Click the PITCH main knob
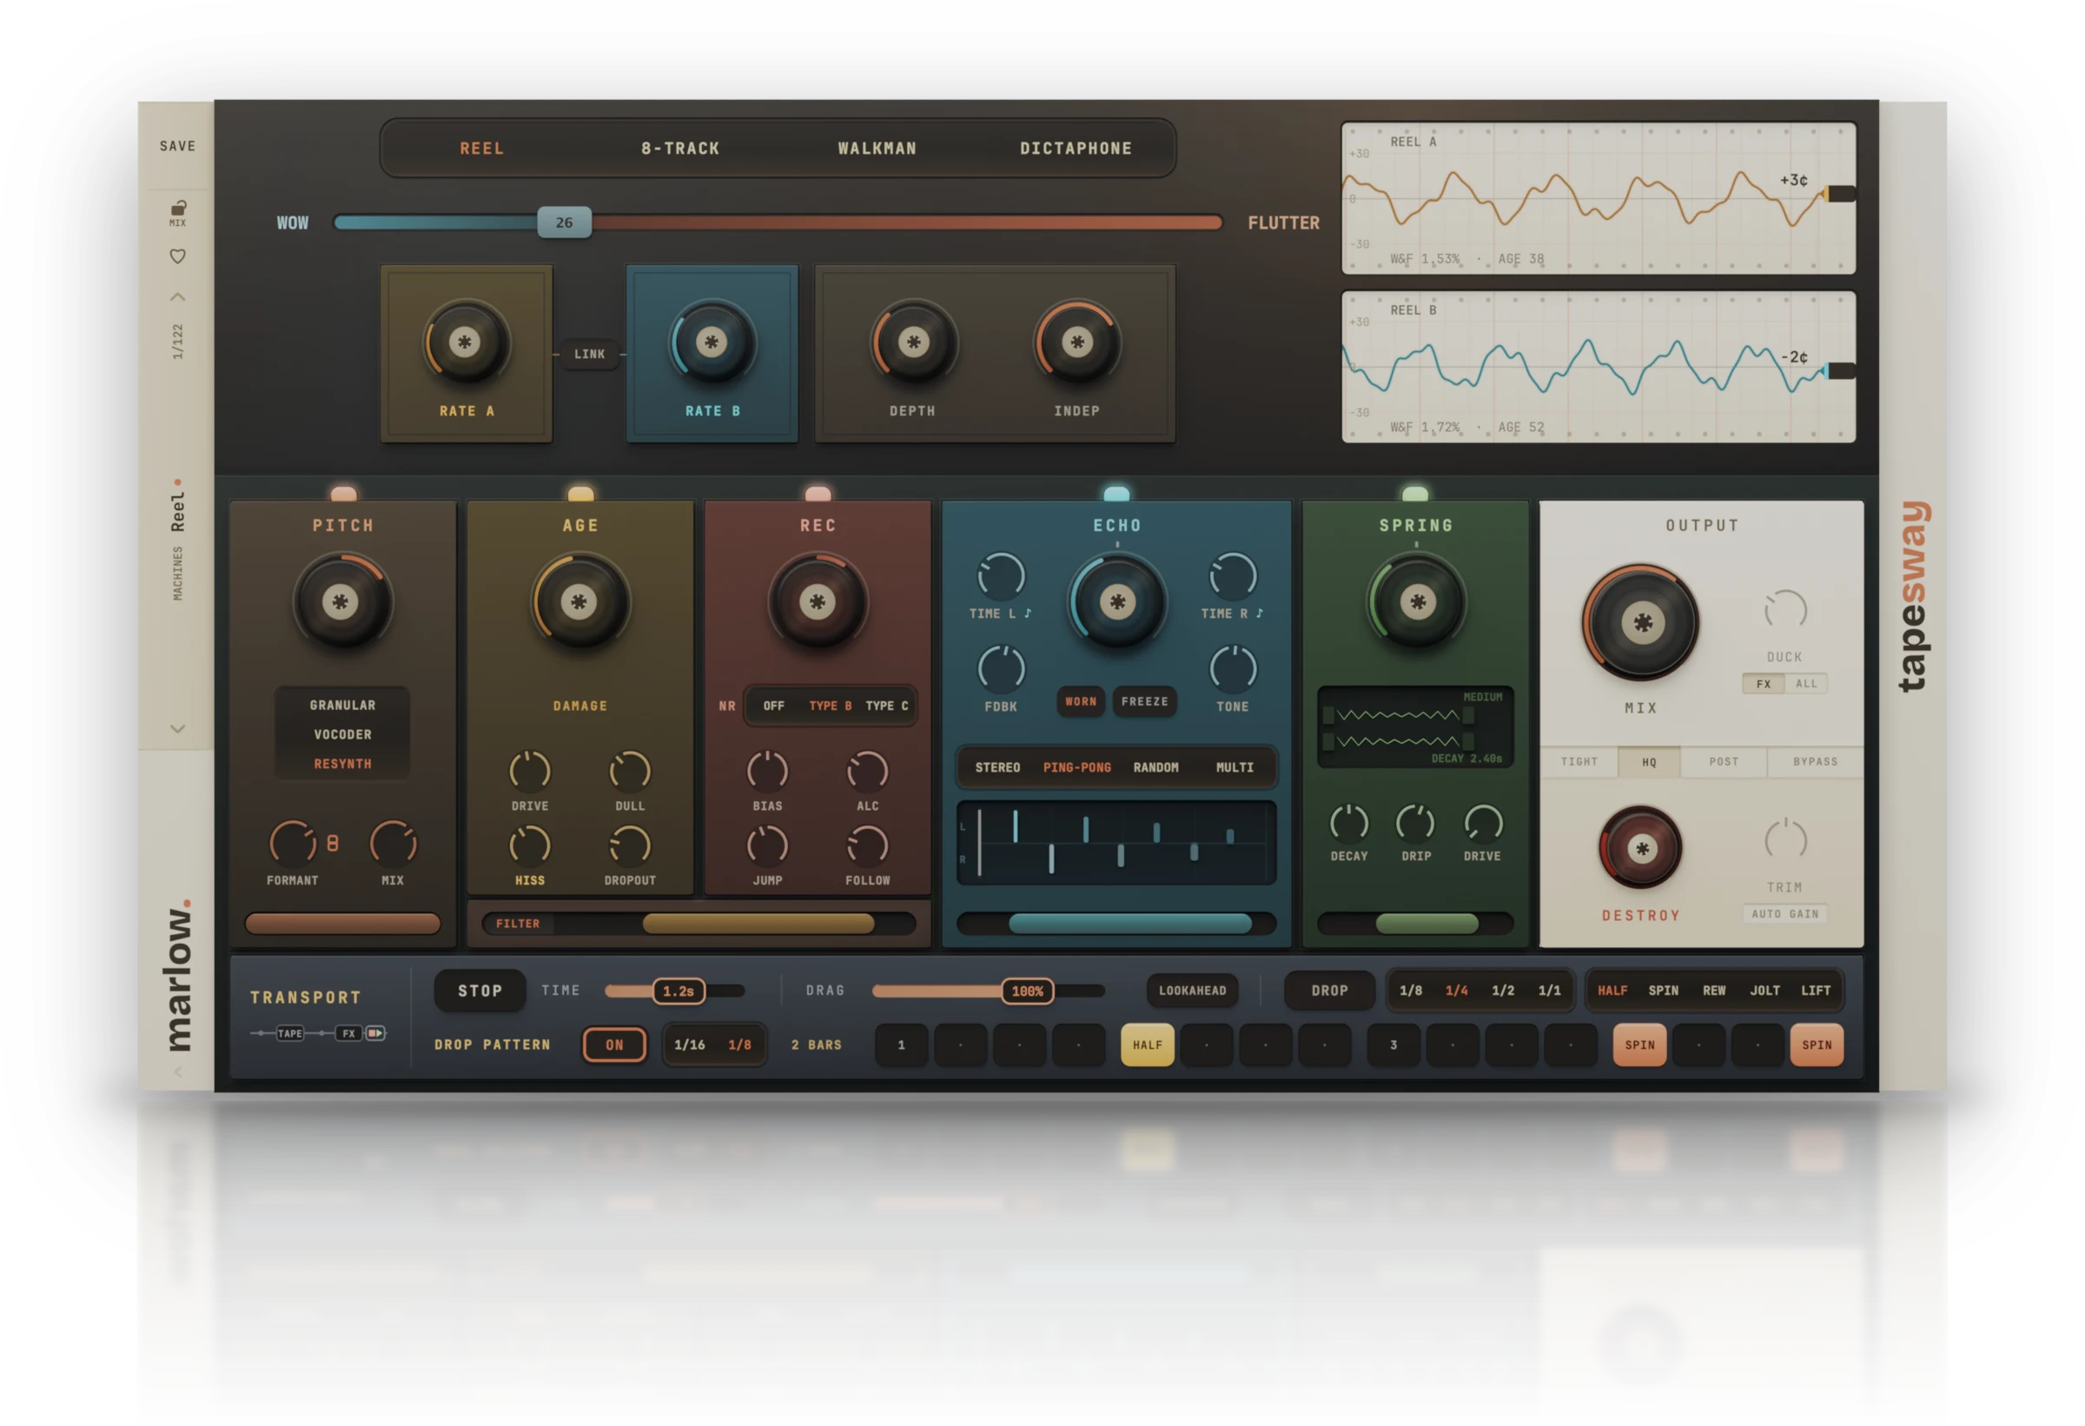This screenshot has width=2085, height=1426. coord(341,602)
